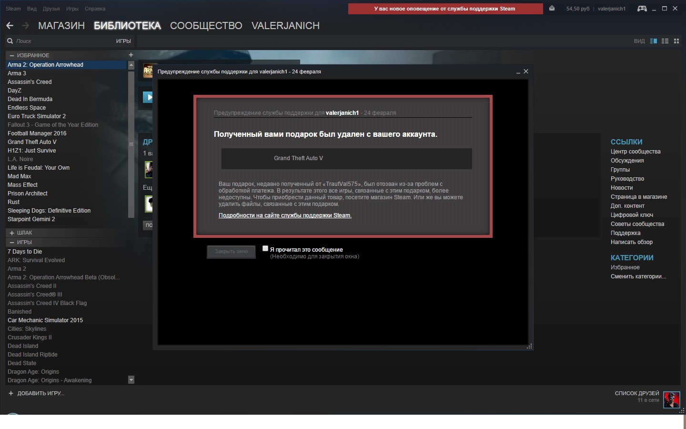Check 'Я прочитал это сообщение' checkbox

265,249
